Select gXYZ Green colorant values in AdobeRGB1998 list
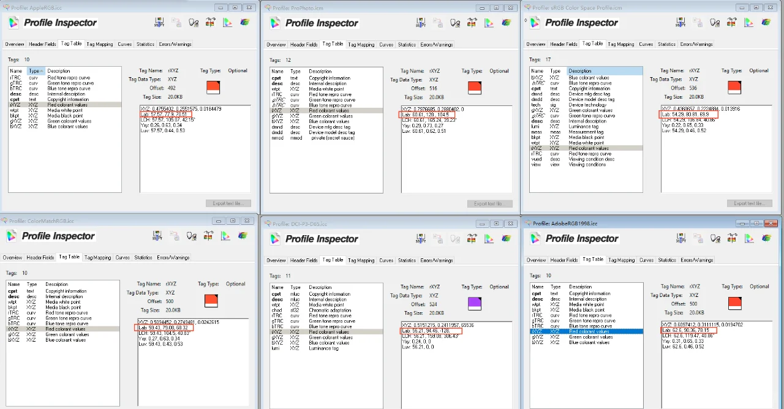The height and width of the screenshot is (409, 784). (586, 337)
